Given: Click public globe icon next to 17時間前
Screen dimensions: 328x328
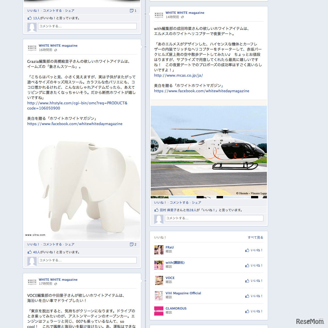Looking at the screenshot, I should 56,284.
